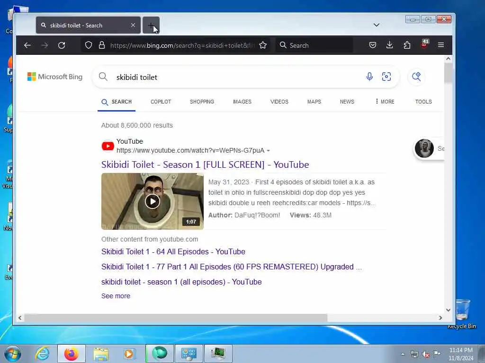Image resolution: width=485 pixels, height=363 pixels.
Task: Click the muted volume tray icon
Action: [x=426, y=354]
